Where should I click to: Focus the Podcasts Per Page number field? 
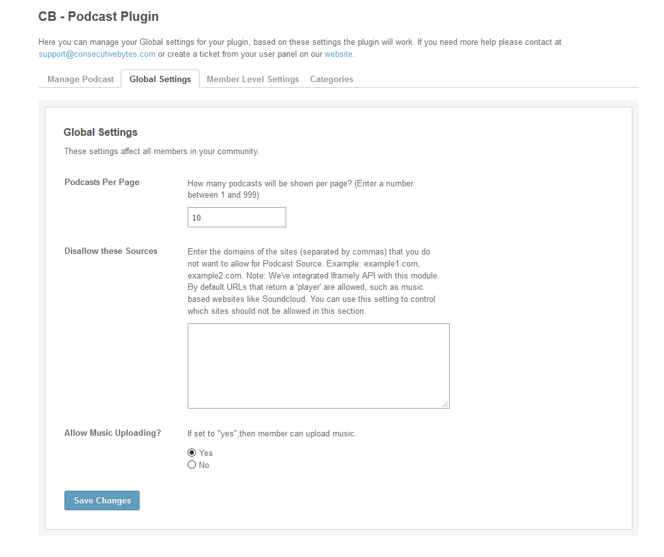point(236,217)
